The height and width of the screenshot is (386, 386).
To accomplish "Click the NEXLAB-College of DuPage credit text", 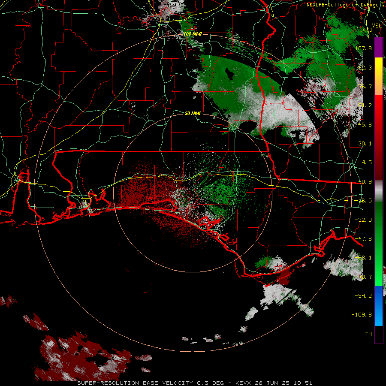I will click(345, 5).
